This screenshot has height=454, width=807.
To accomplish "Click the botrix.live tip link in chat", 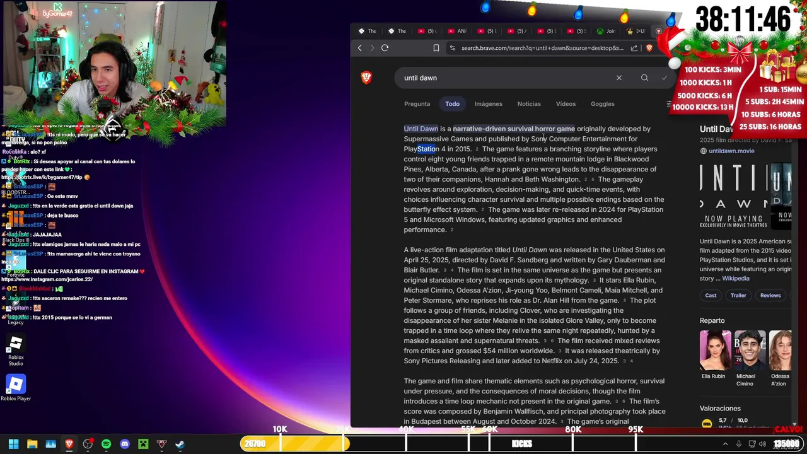I will 42,177.
